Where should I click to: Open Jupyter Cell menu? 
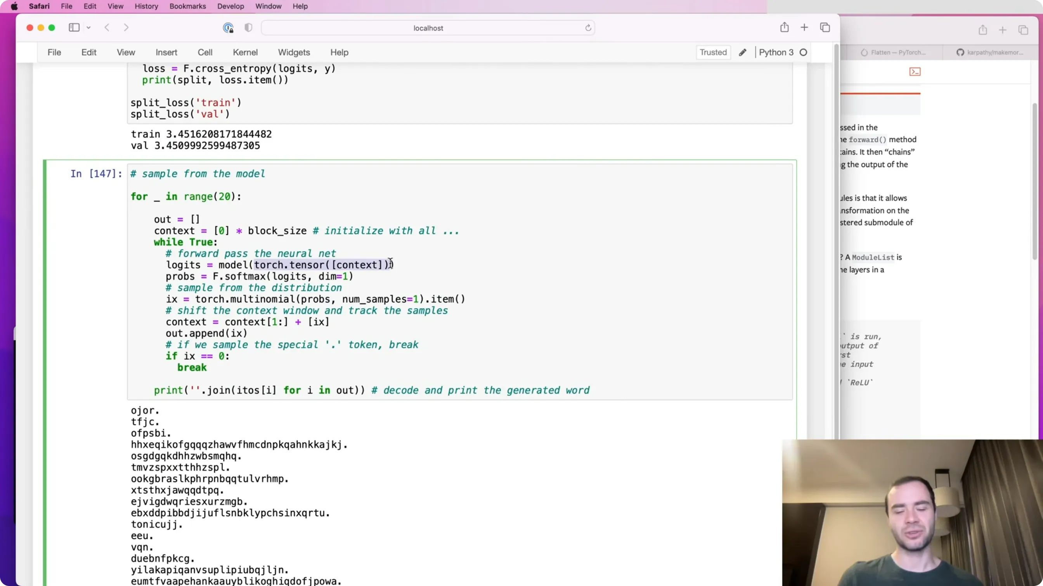click(x=205, y=52)
